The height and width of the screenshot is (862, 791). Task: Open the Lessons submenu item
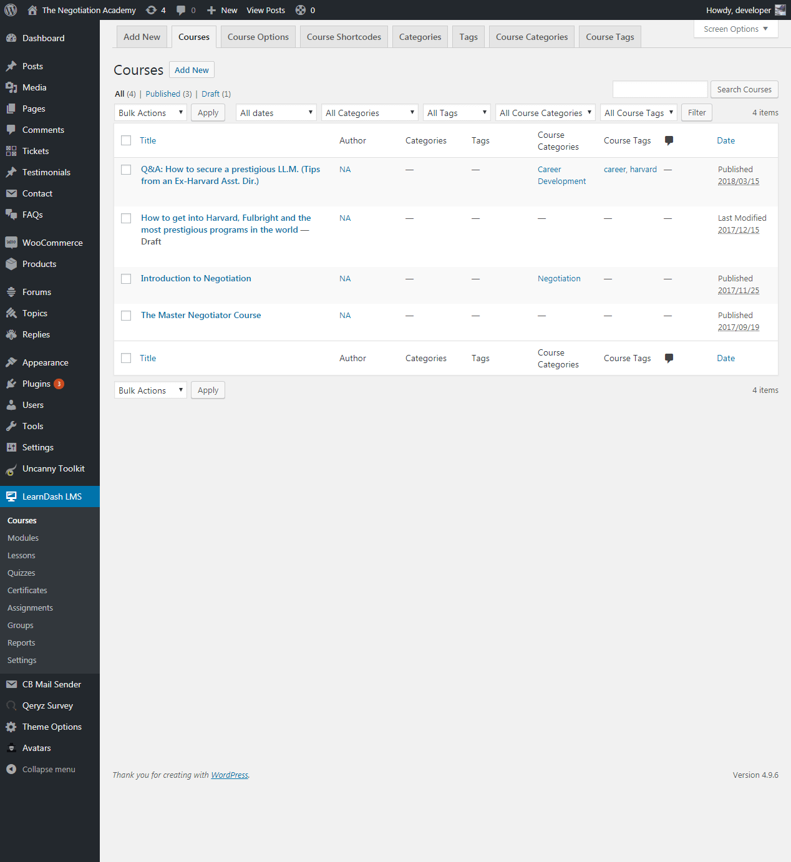coord(21,555)
